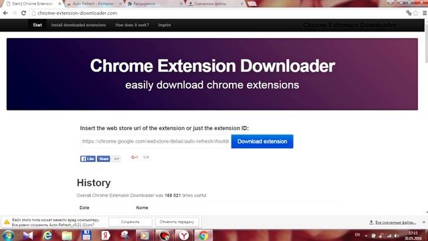This screenshot has width=428, height=241.
Task: Open the media player taskbar icon
Action: [x=144, y=236]
